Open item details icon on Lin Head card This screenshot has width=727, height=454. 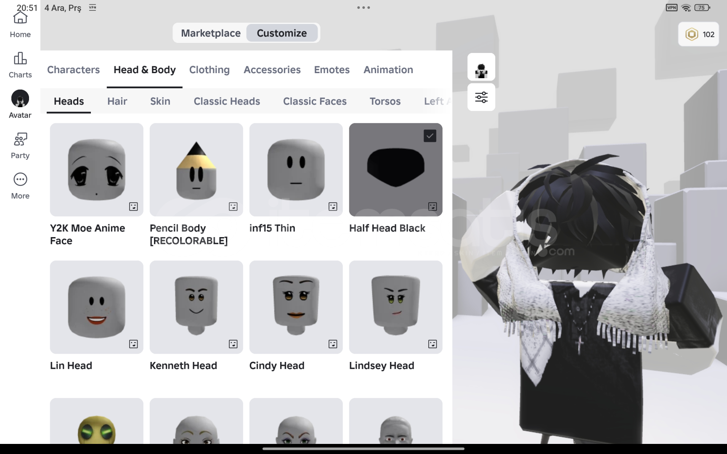click(x=133, y=344)
